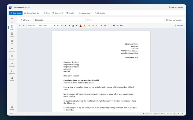Open Letters in the sidebar

point(12,27)
